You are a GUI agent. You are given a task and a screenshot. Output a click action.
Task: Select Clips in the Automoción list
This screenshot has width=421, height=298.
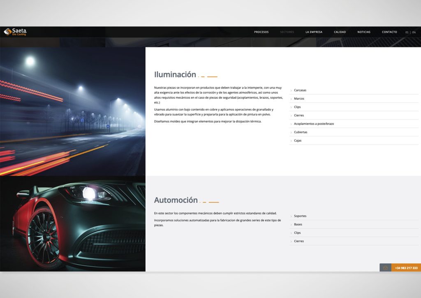coord(354,233)
